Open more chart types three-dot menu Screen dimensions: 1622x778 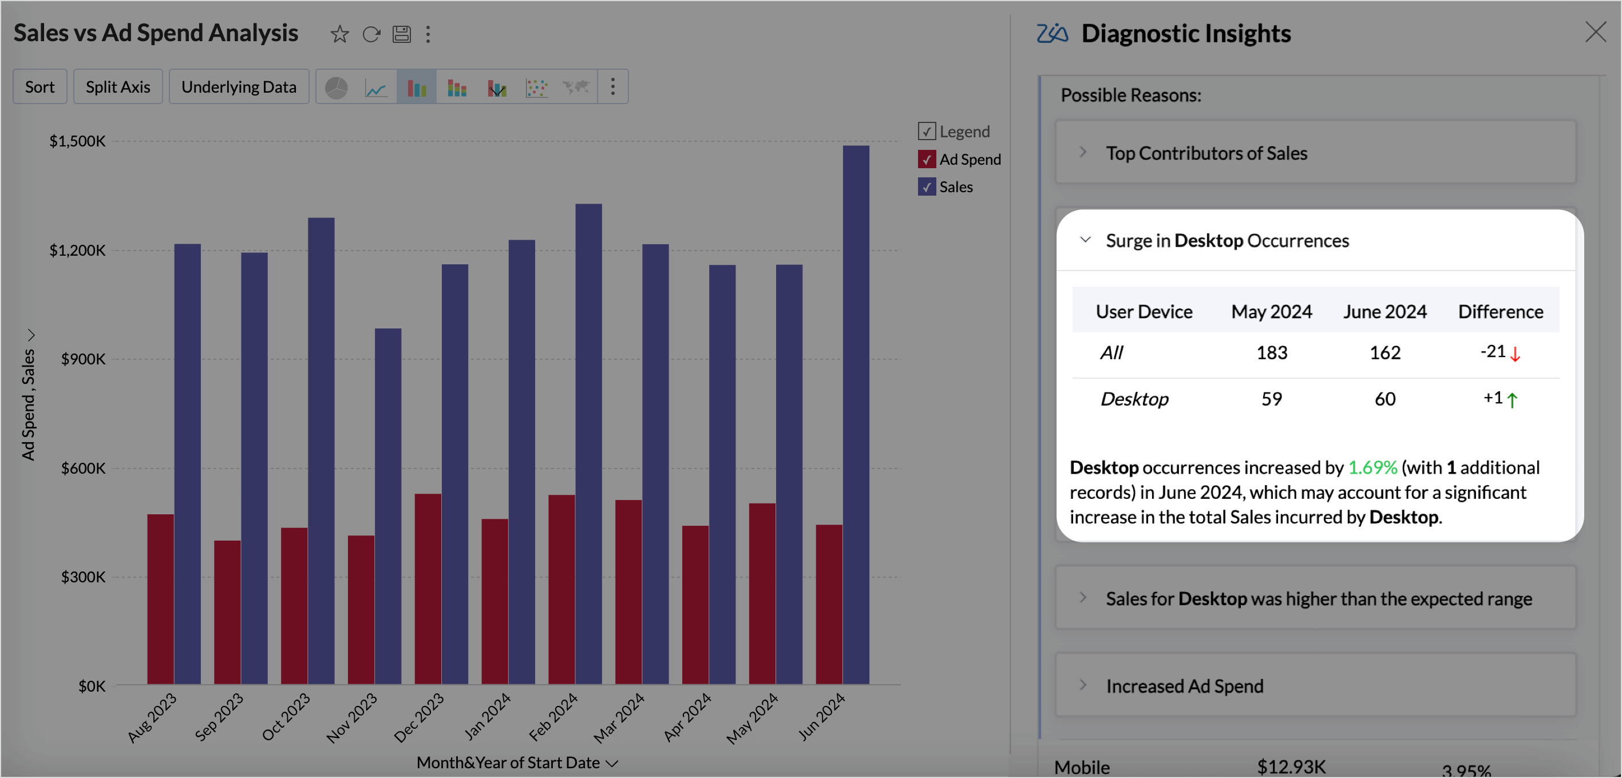point(612,87)
